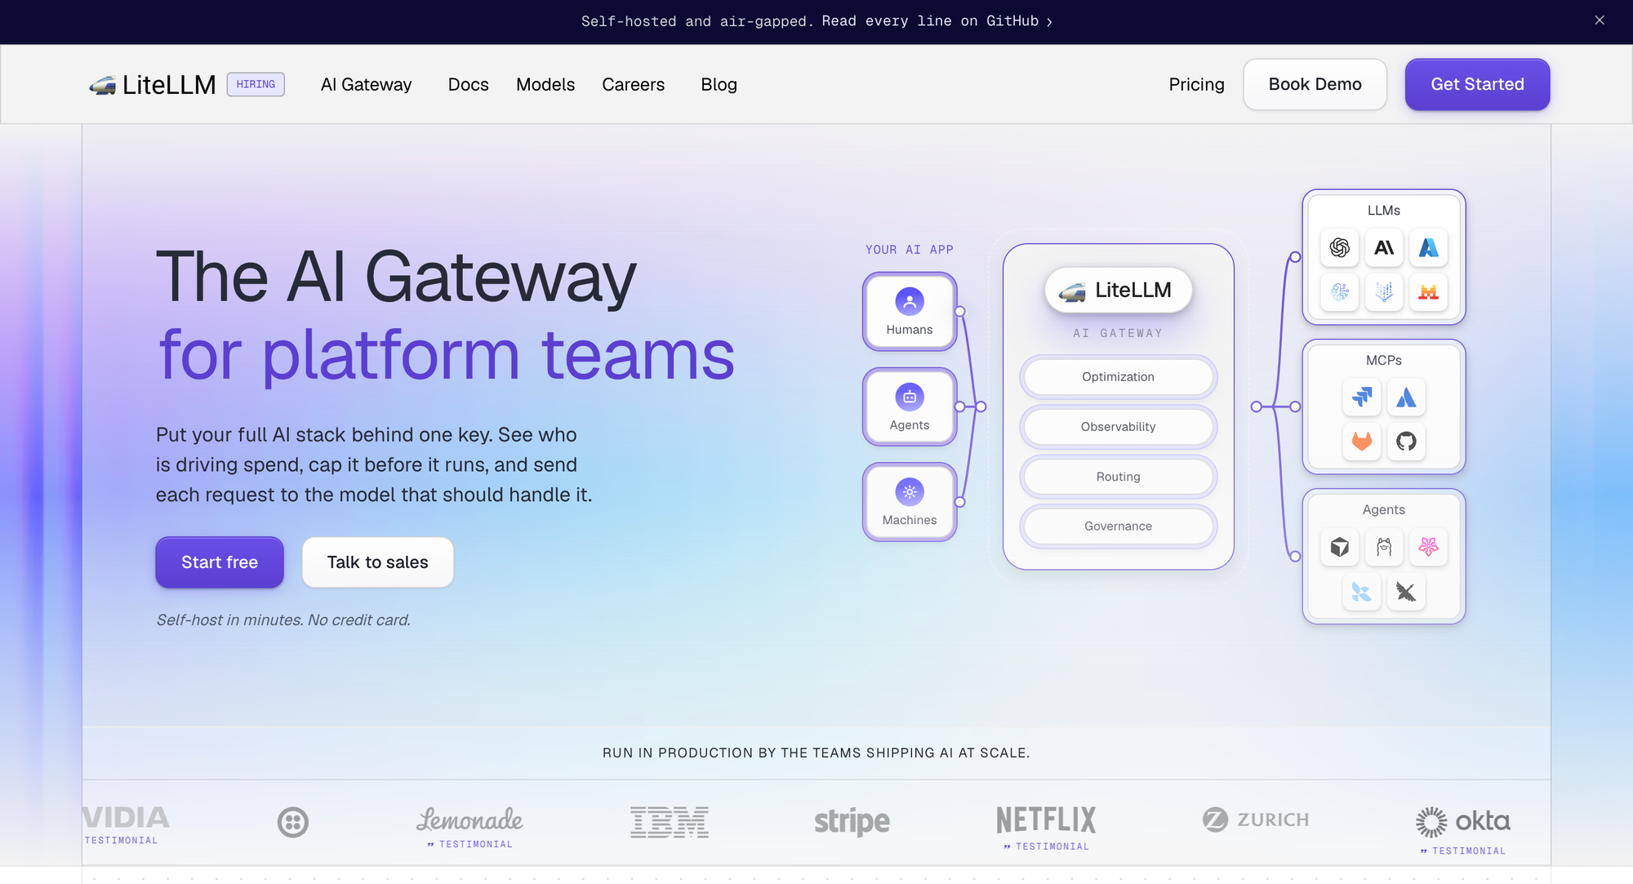
Task: Click the 'MCPs' card heading
Action: tap(1384, 360)
